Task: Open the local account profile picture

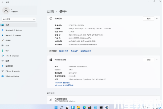Action: 6,10
